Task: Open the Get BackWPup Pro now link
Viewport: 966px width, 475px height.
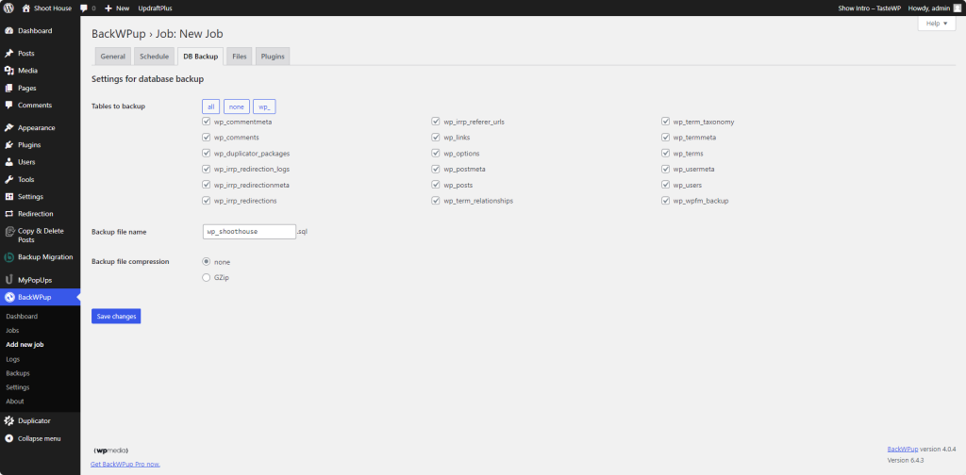Action: [125, 464]
